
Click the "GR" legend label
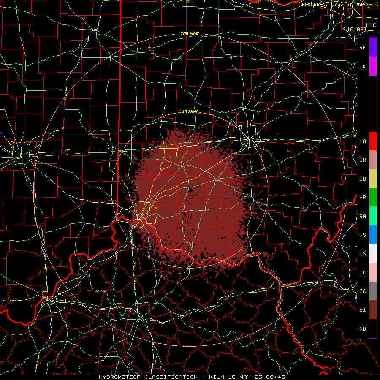[362, 160]
